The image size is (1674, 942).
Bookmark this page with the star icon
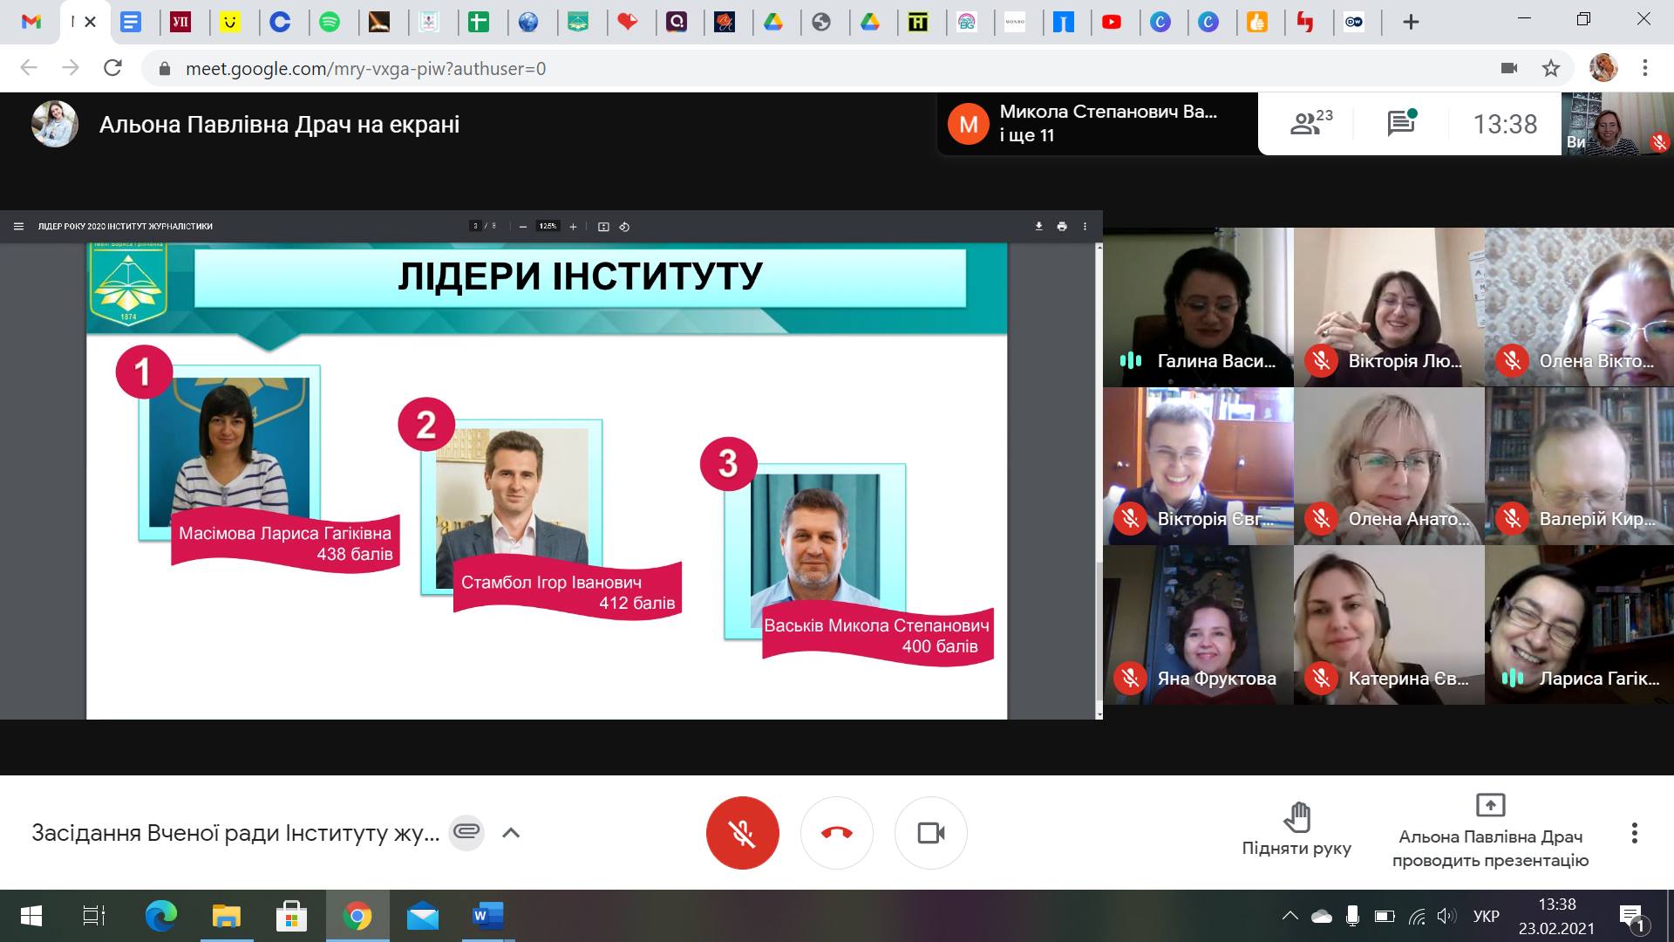1550,68
